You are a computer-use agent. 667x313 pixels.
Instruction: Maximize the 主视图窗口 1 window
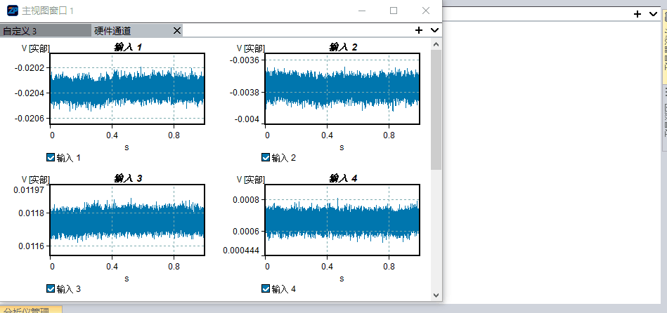tap(394, 11)
